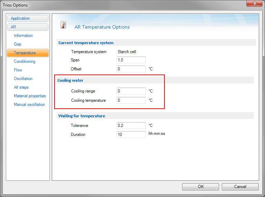Click the Offset temperature field
Screen dimensions: 265x197
pyautogui.click(x=131, y=69)
